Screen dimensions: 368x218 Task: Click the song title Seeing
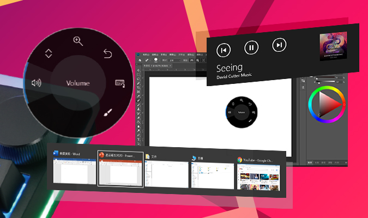(x=229, y=69)
